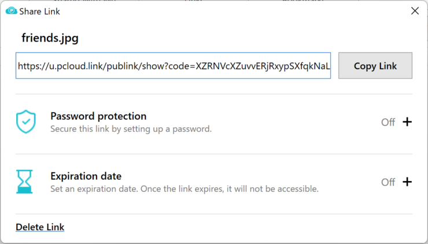The height and width of the screenshot is (244, 428).
Task: Select the Expiration date heading
Action: pos(86,176)
